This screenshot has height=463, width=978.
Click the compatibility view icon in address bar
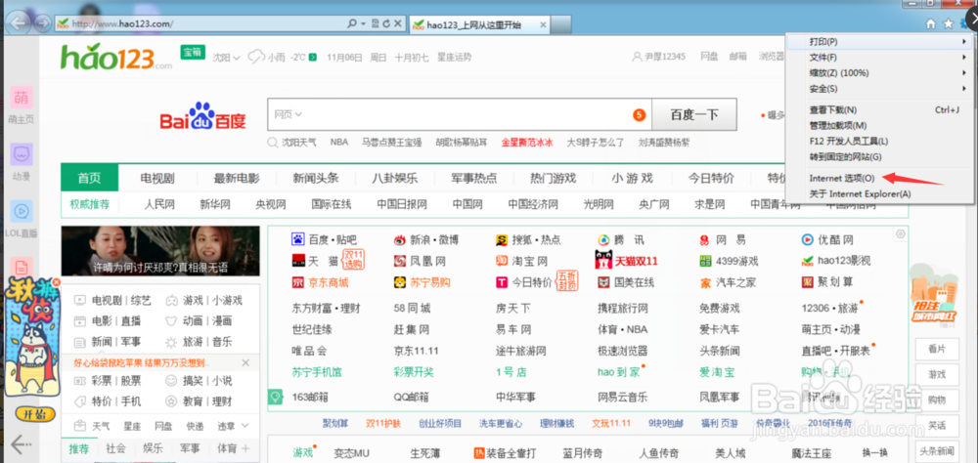(x=375, y=23)
